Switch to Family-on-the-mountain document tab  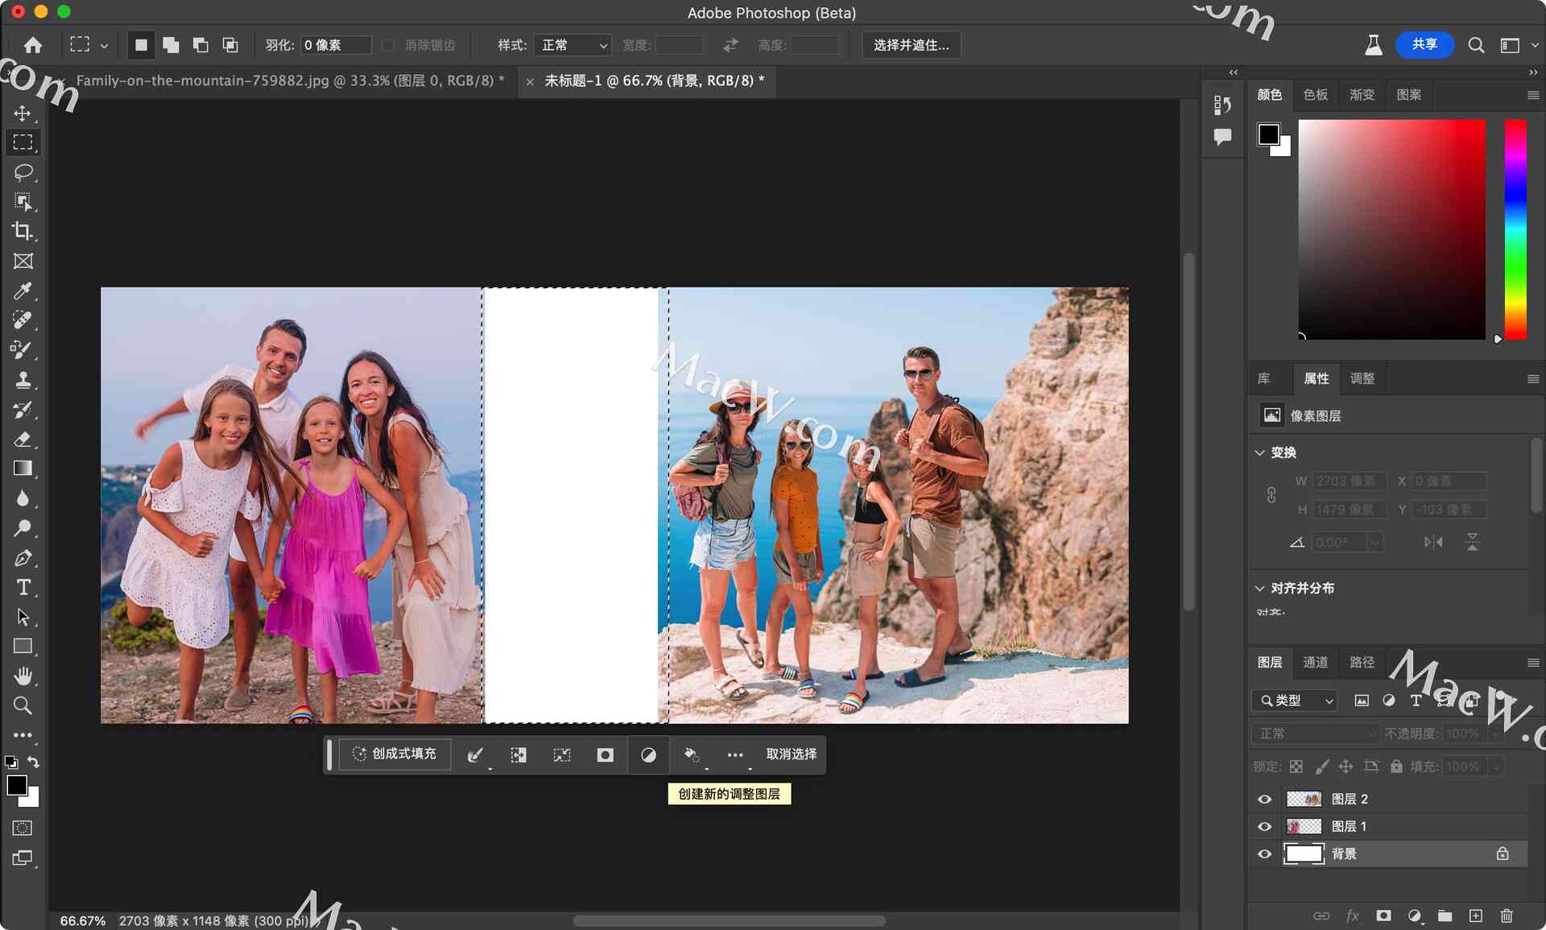click(290, 81)
